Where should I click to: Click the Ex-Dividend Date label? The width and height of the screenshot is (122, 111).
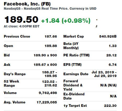(x=74, y=96)
